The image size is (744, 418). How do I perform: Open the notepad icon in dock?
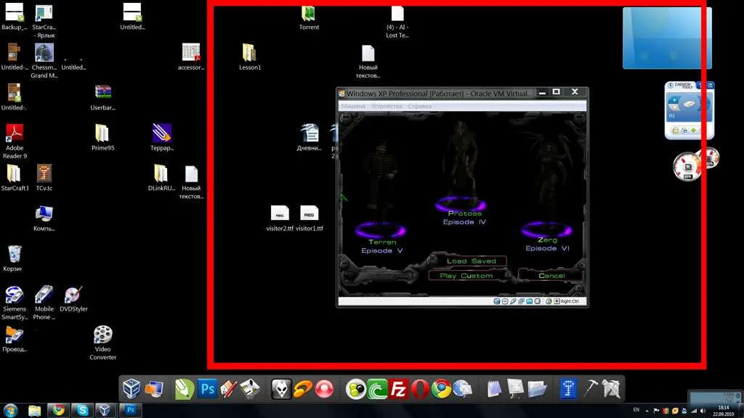point(494,389)
